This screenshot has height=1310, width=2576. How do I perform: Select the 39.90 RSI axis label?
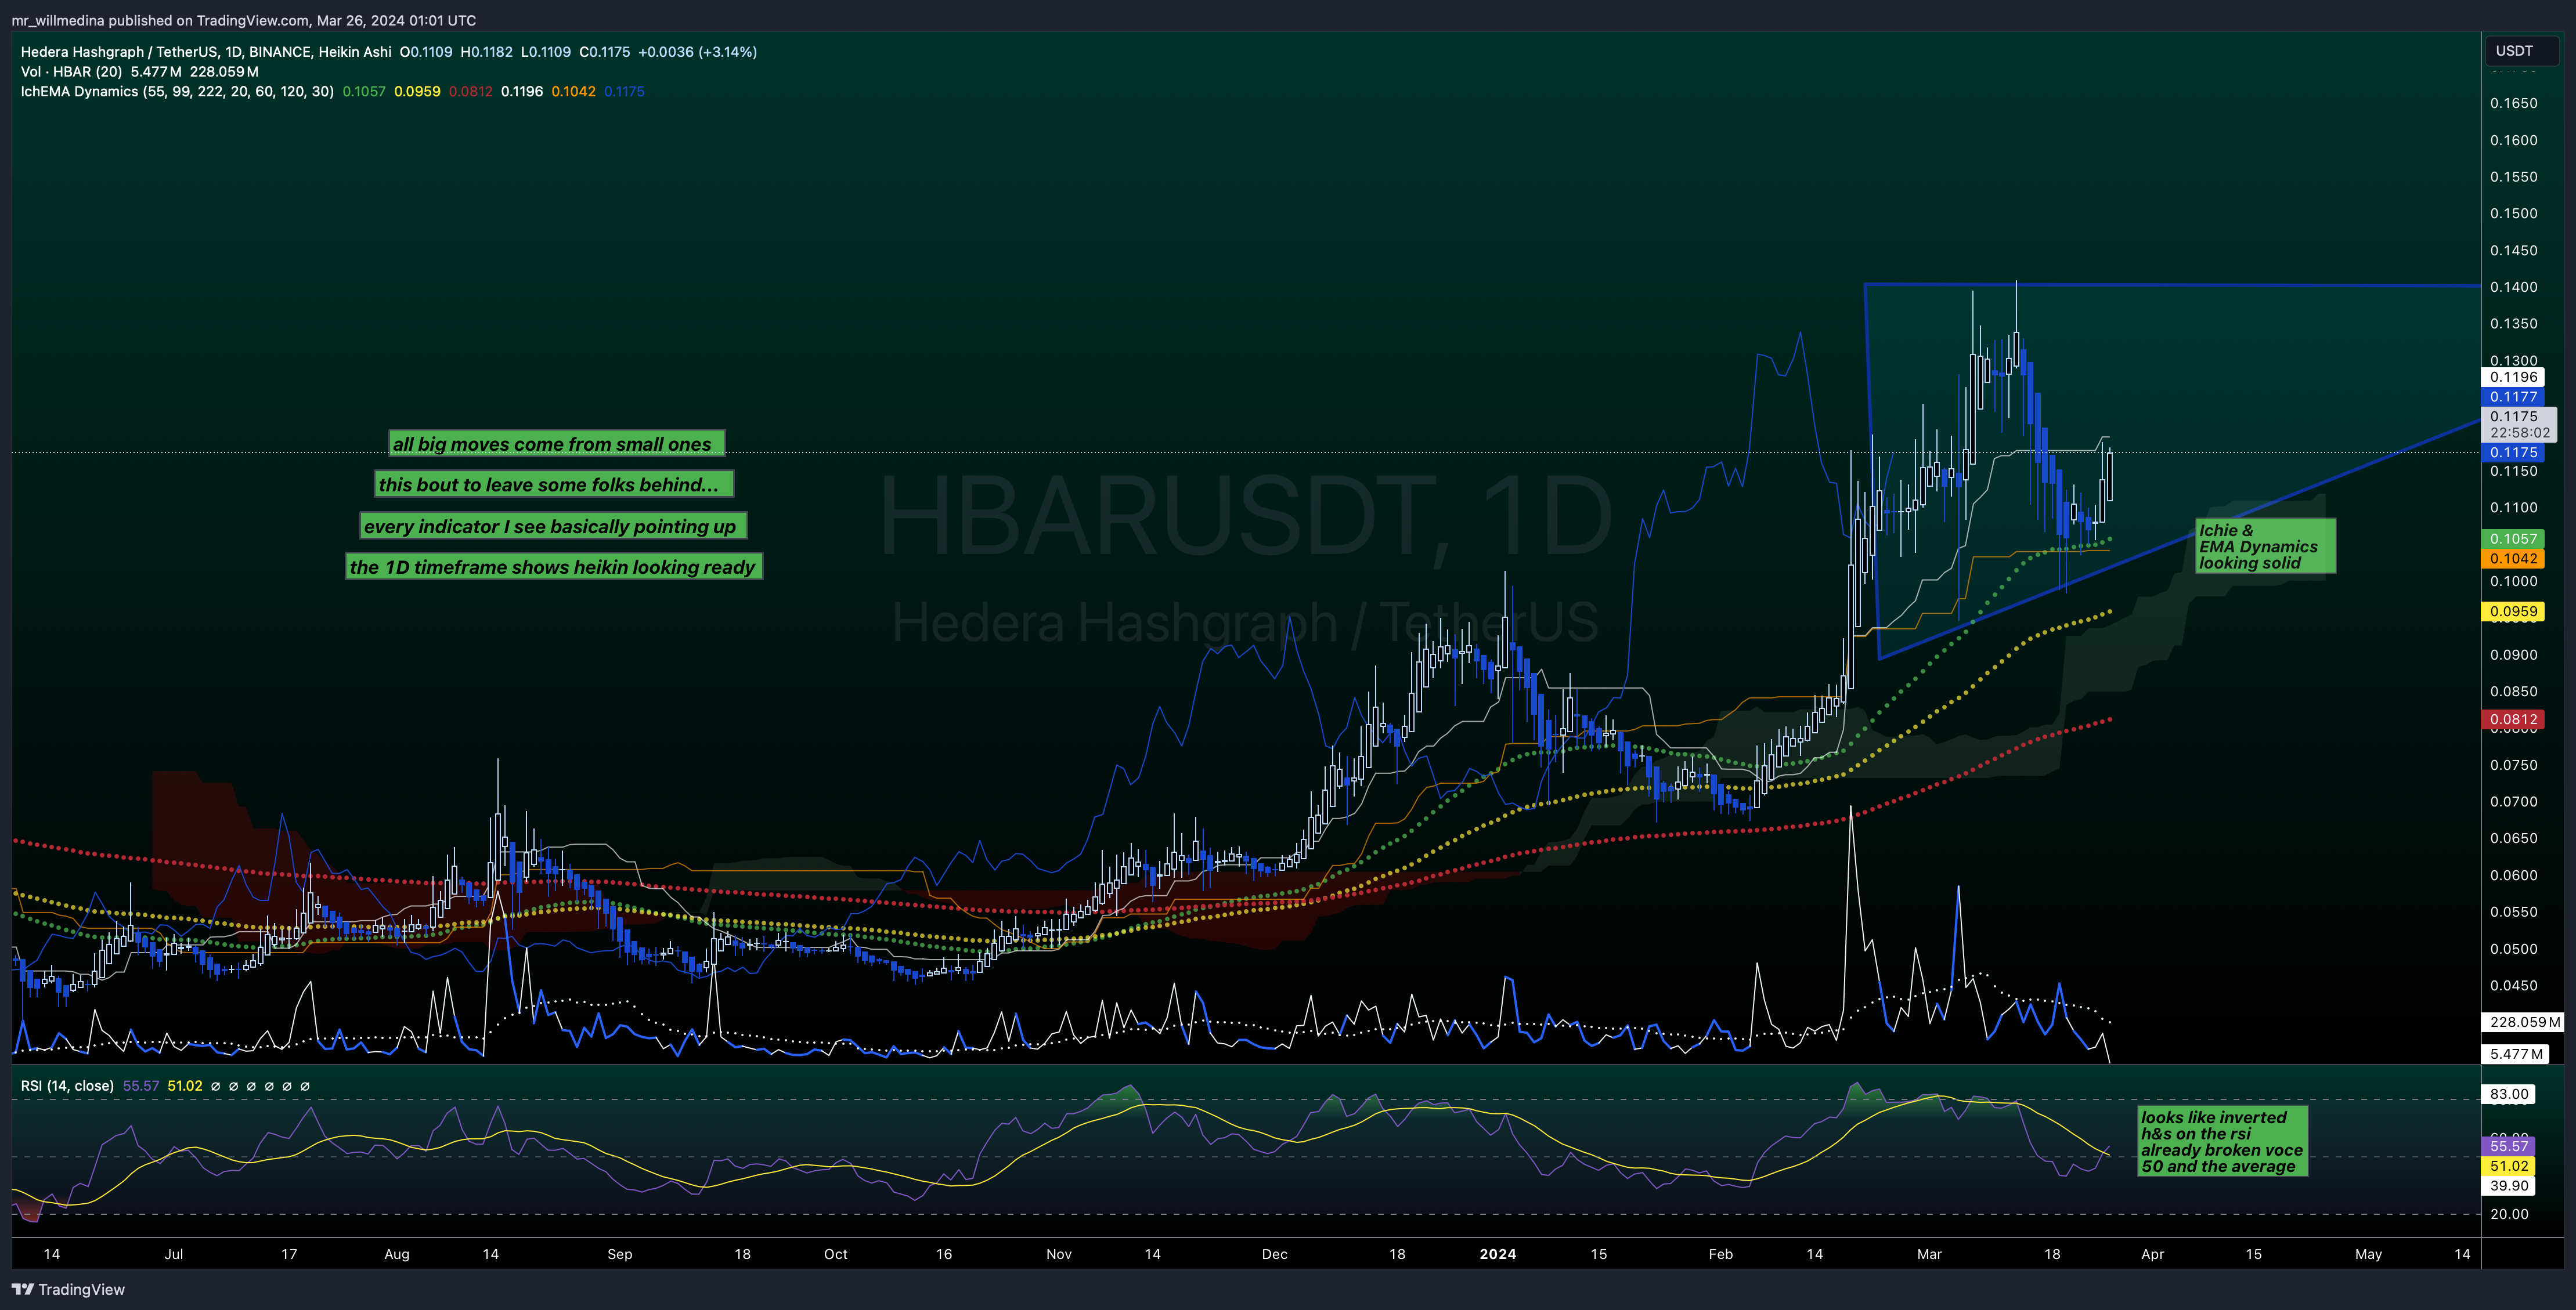click(x=2509, y=1186)
